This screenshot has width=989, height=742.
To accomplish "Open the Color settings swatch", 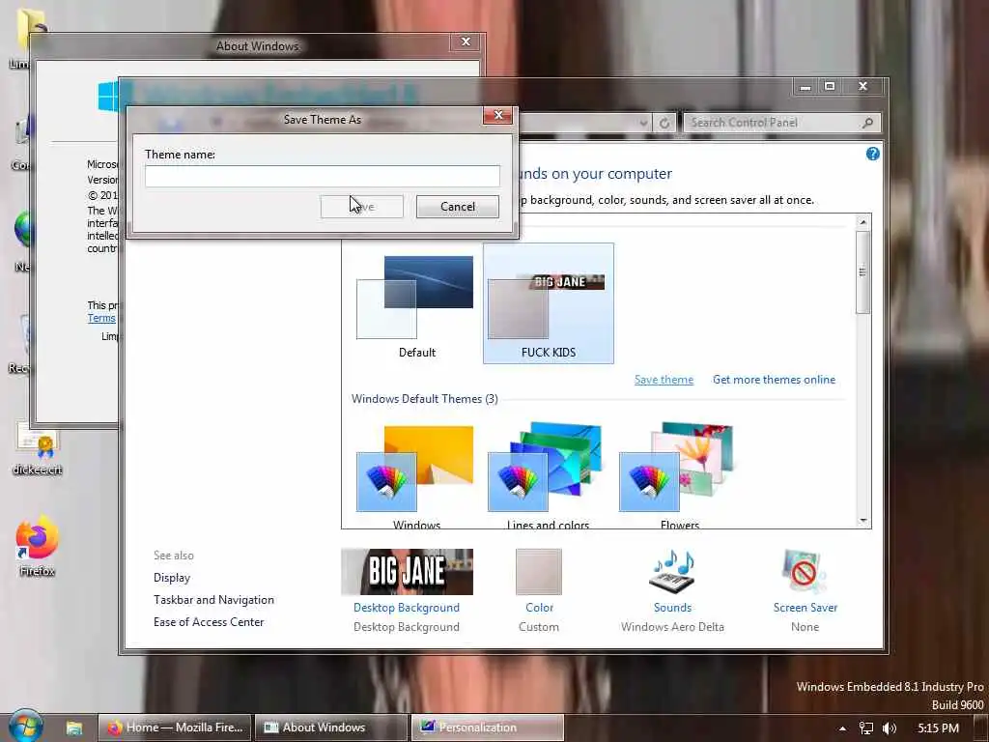I will (x=539, y=572).
